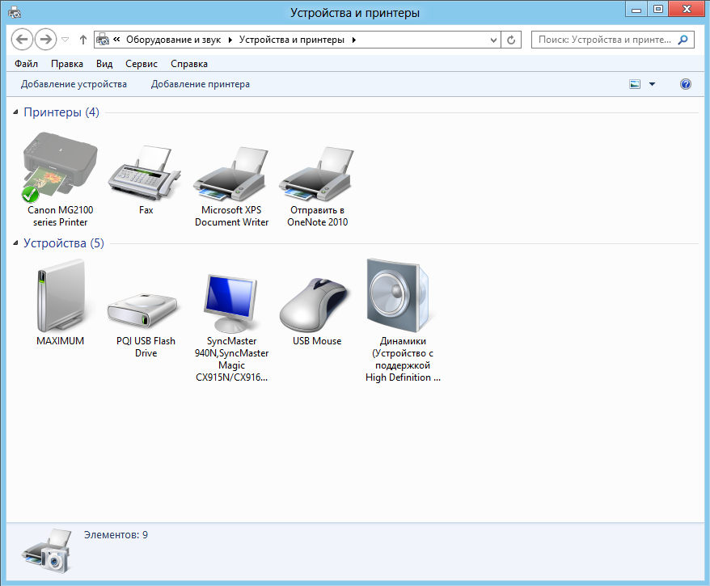The width and height of the screenshot is (710, 586).
Task: Click the Элементов: 9 status text
Action: point(116,535)
